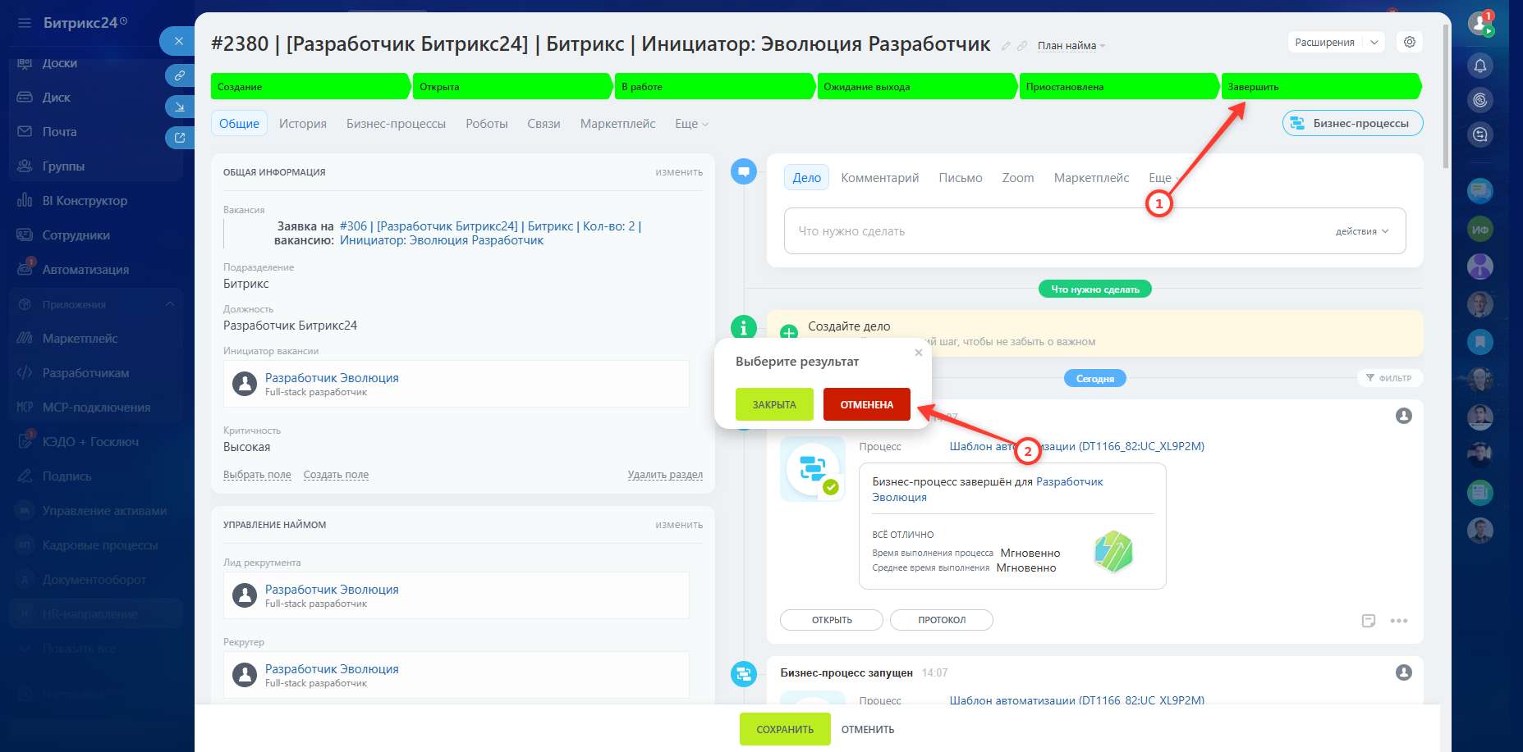1523x752 pixels.
Task: Click the Автоматизация robot icon
Action: [x=25, y=269]
